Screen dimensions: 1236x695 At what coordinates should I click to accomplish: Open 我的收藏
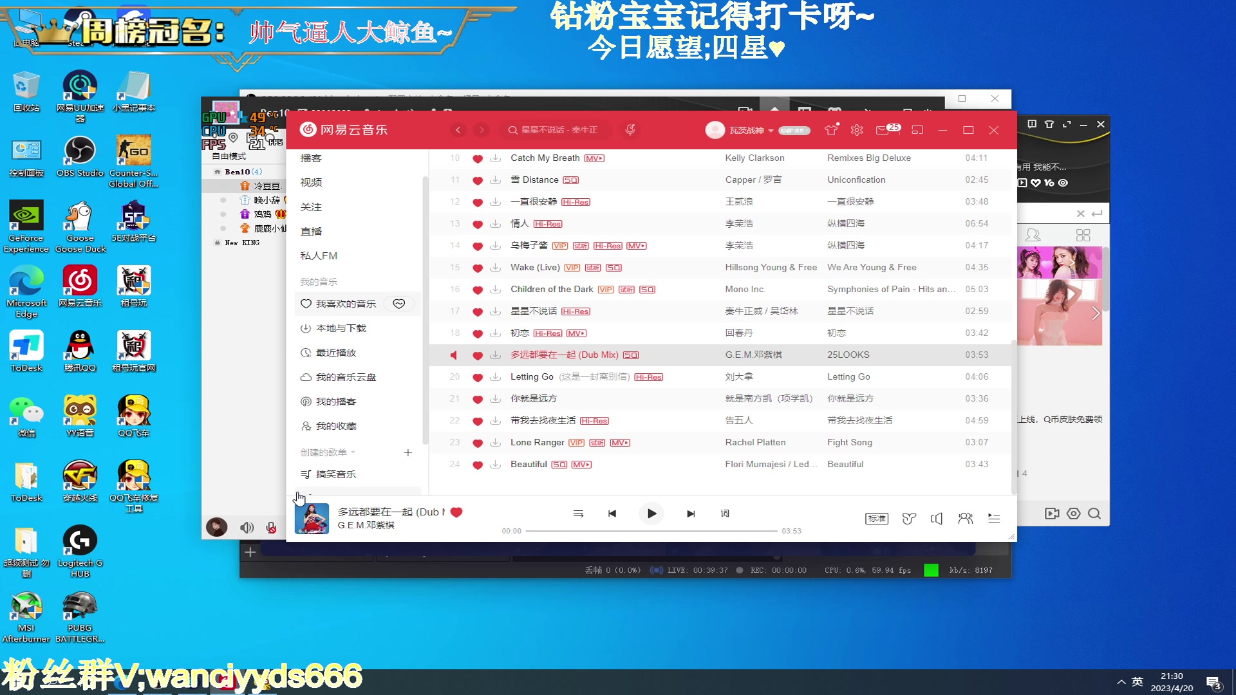coord(336,426)
